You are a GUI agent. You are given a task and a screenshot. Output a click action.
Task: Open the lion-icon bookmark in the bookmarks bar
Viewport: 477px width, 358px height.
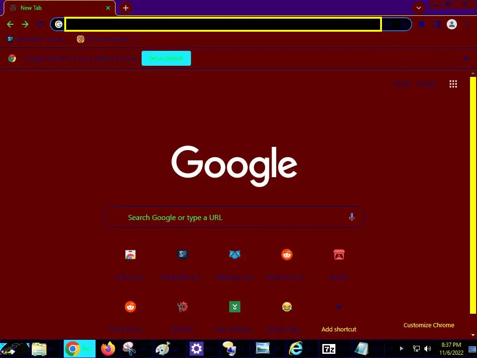coord(107,39)
